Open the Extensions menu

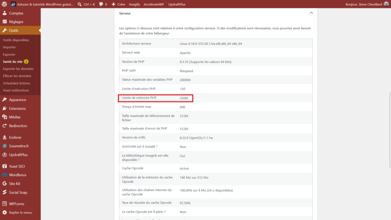point(17,109)
